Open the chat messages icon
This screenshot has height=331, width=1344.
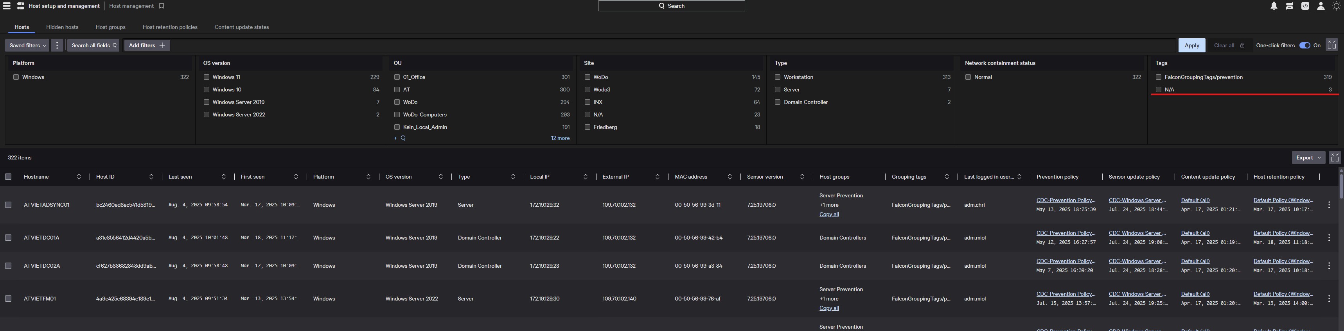[x=1289, y=6]
